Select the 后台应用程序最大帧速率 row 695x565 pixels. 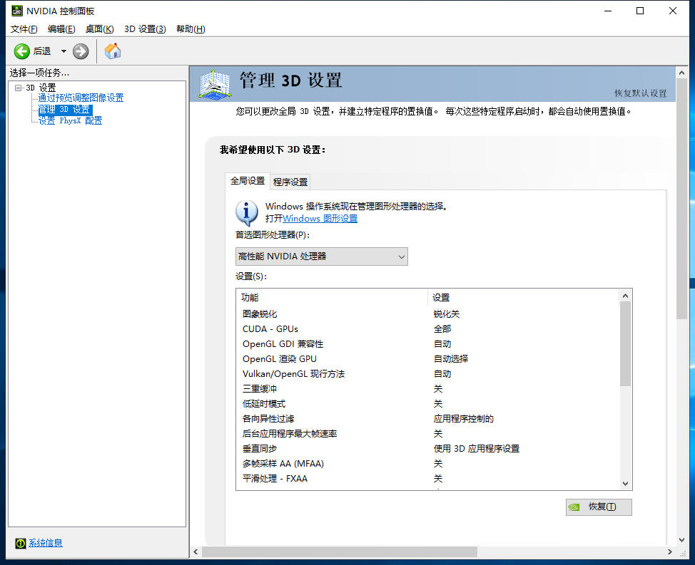pos(427,434)
